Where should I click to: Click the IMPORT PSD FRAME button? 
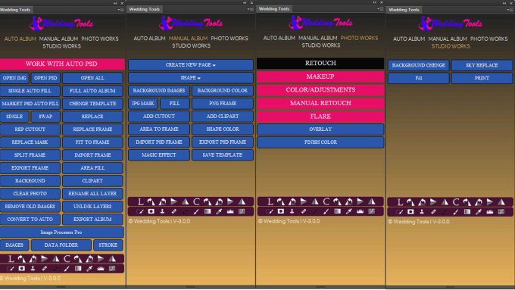[x=158, y=142]
